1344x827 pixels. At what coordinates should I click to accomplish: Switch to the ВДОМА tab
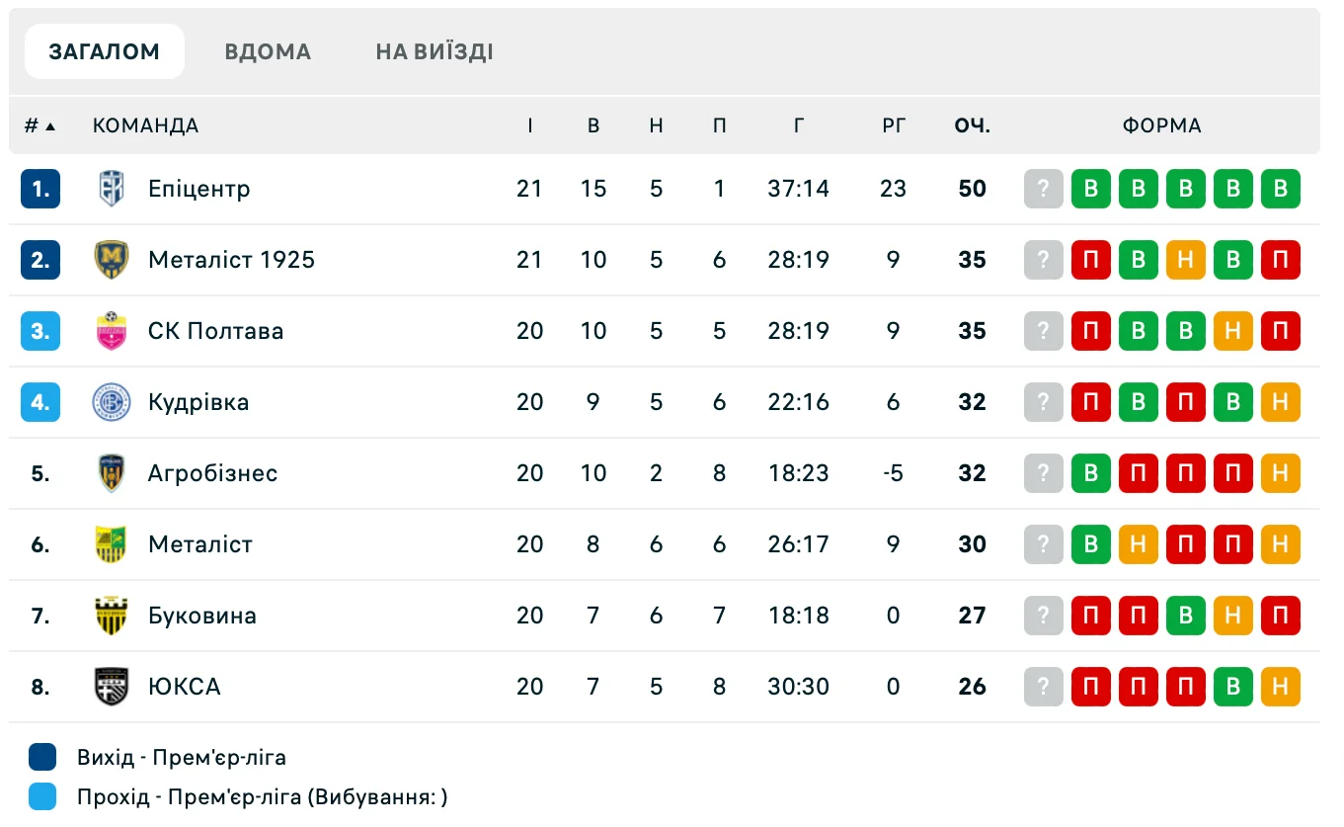click(268, 51)
